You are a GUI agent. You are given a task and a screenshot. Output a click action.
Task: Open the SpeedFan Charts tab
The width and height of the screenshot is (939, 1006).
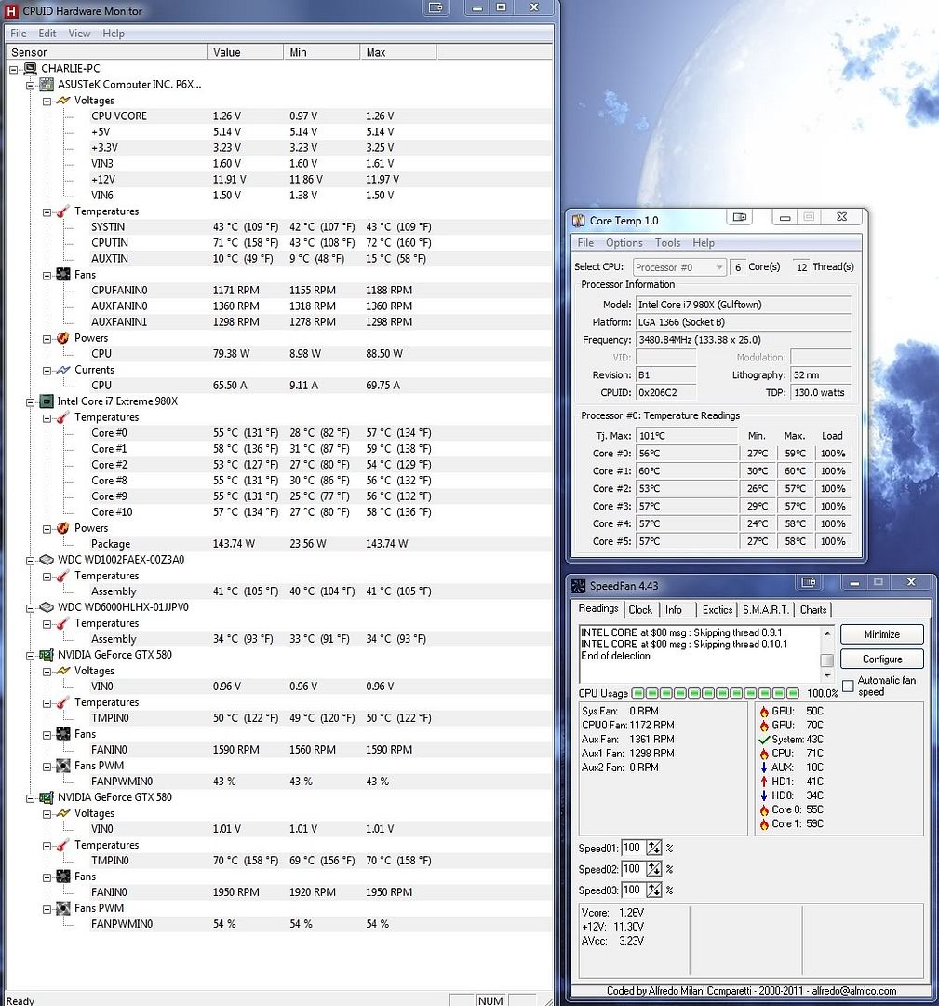tap(813, 610)
